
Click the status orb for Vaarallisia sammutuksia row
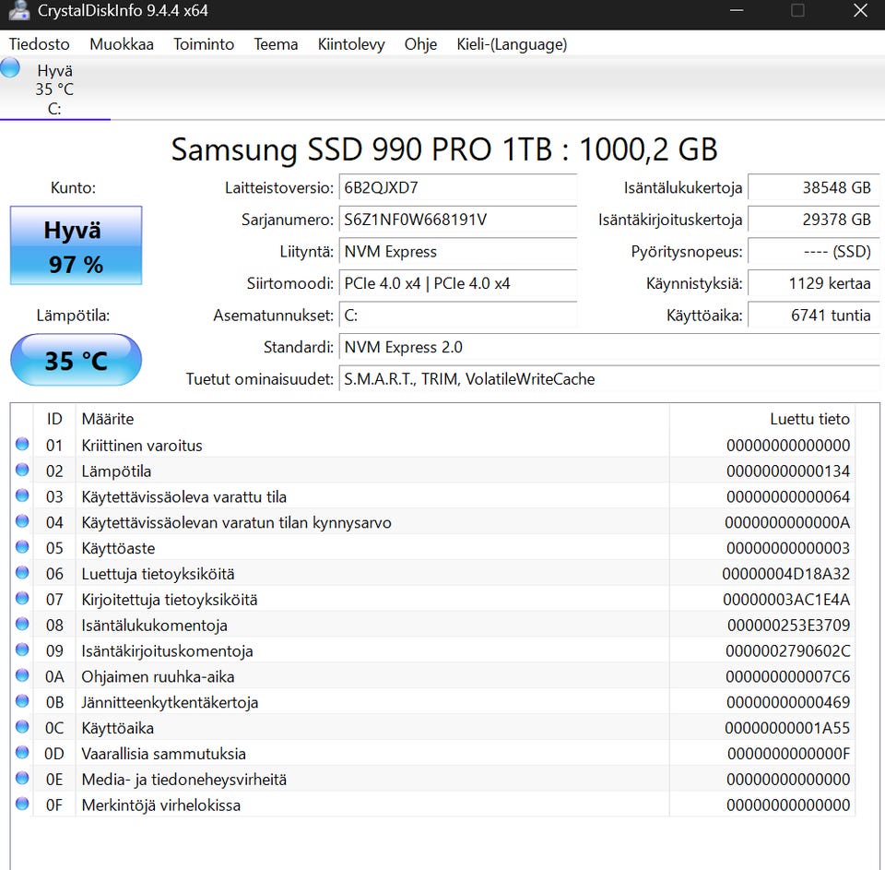click(22, 754)
